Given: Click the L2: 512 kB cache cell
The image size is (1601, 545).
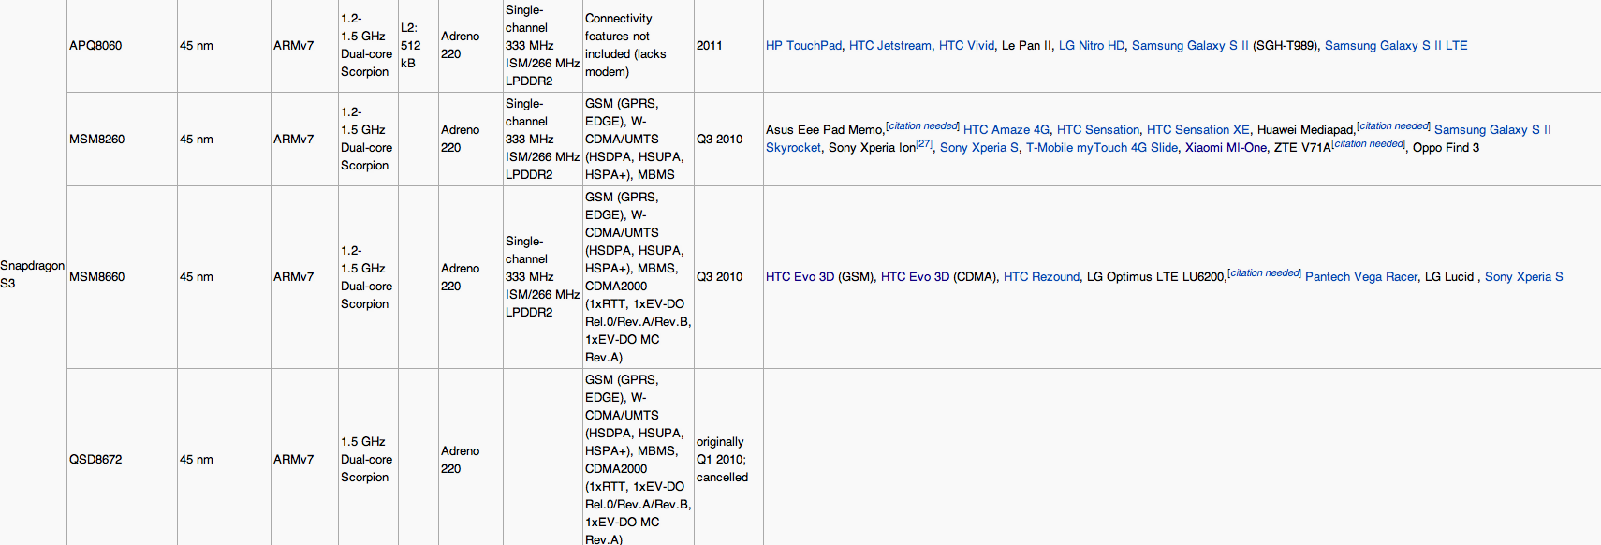Looking at the screenshot, I should point(418,45).
